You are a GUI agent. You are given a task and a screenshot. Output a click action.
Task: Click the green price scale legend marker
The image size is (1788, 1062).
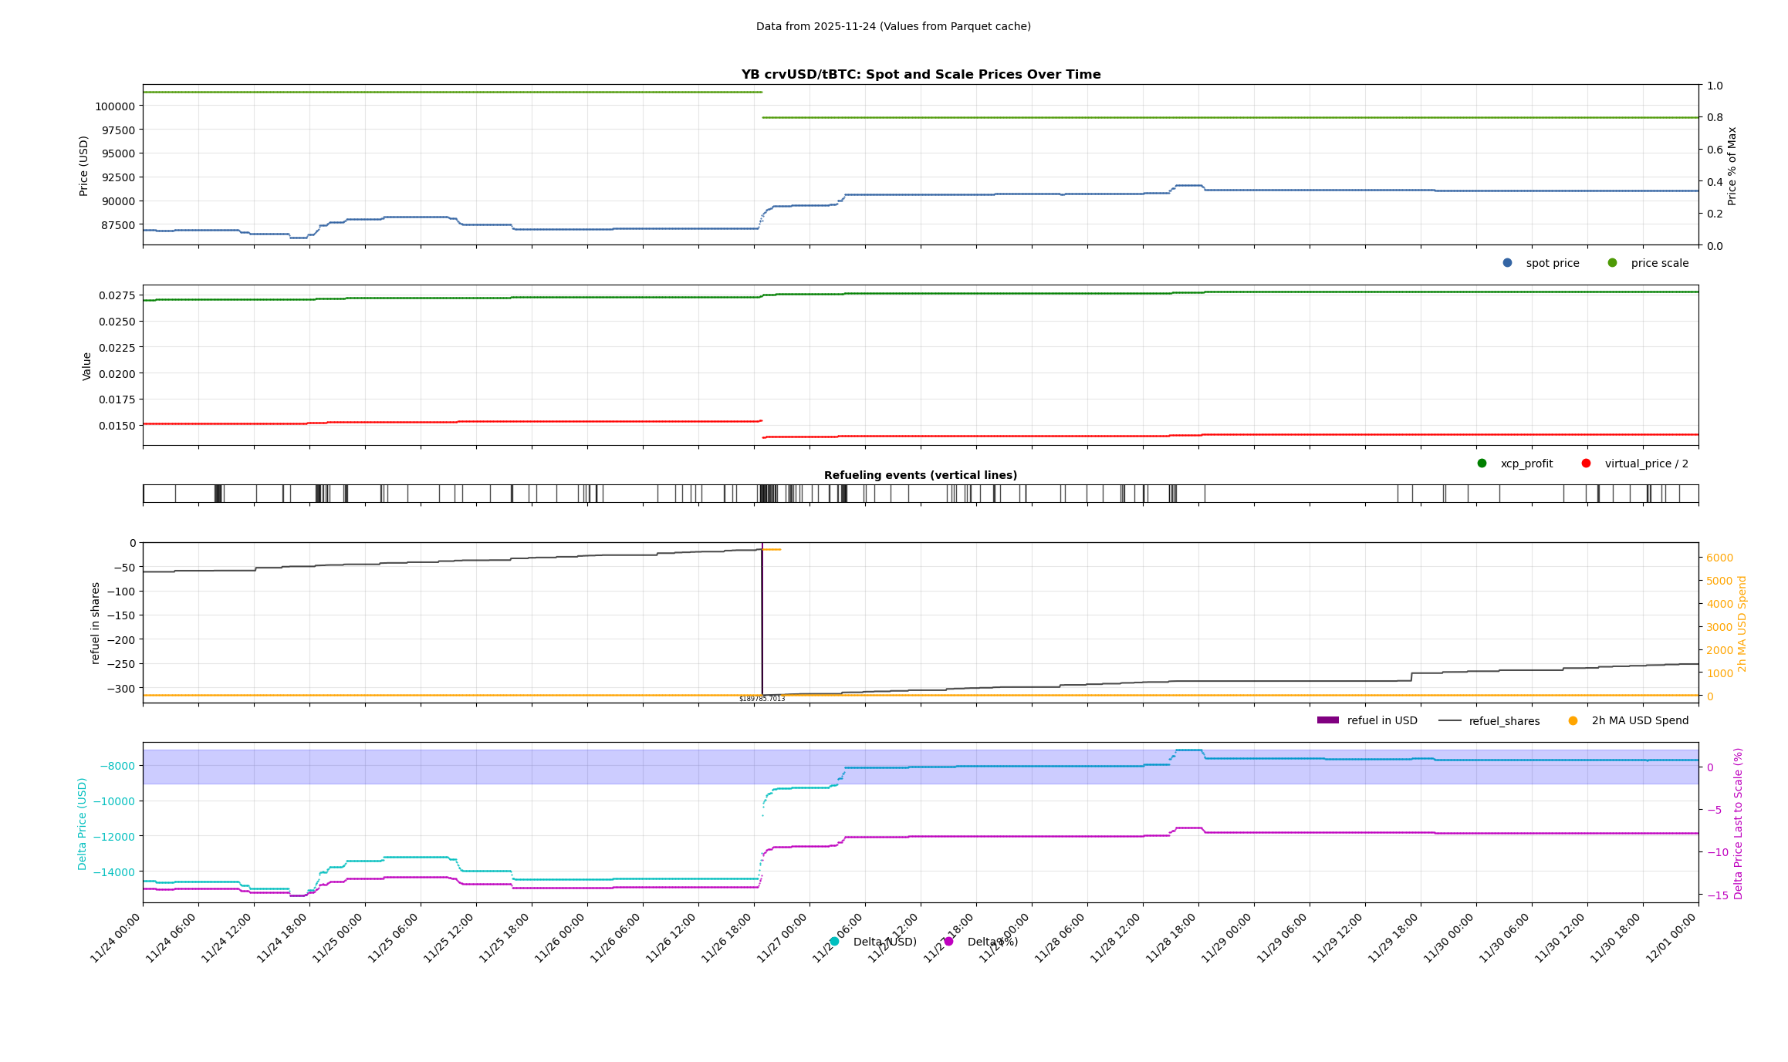1612,263
